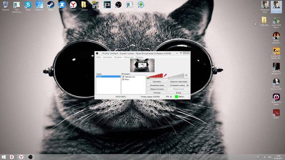Open Yandex browser desktop shortcut
This screenshot has width=285, height=160.
coord(73,5)
